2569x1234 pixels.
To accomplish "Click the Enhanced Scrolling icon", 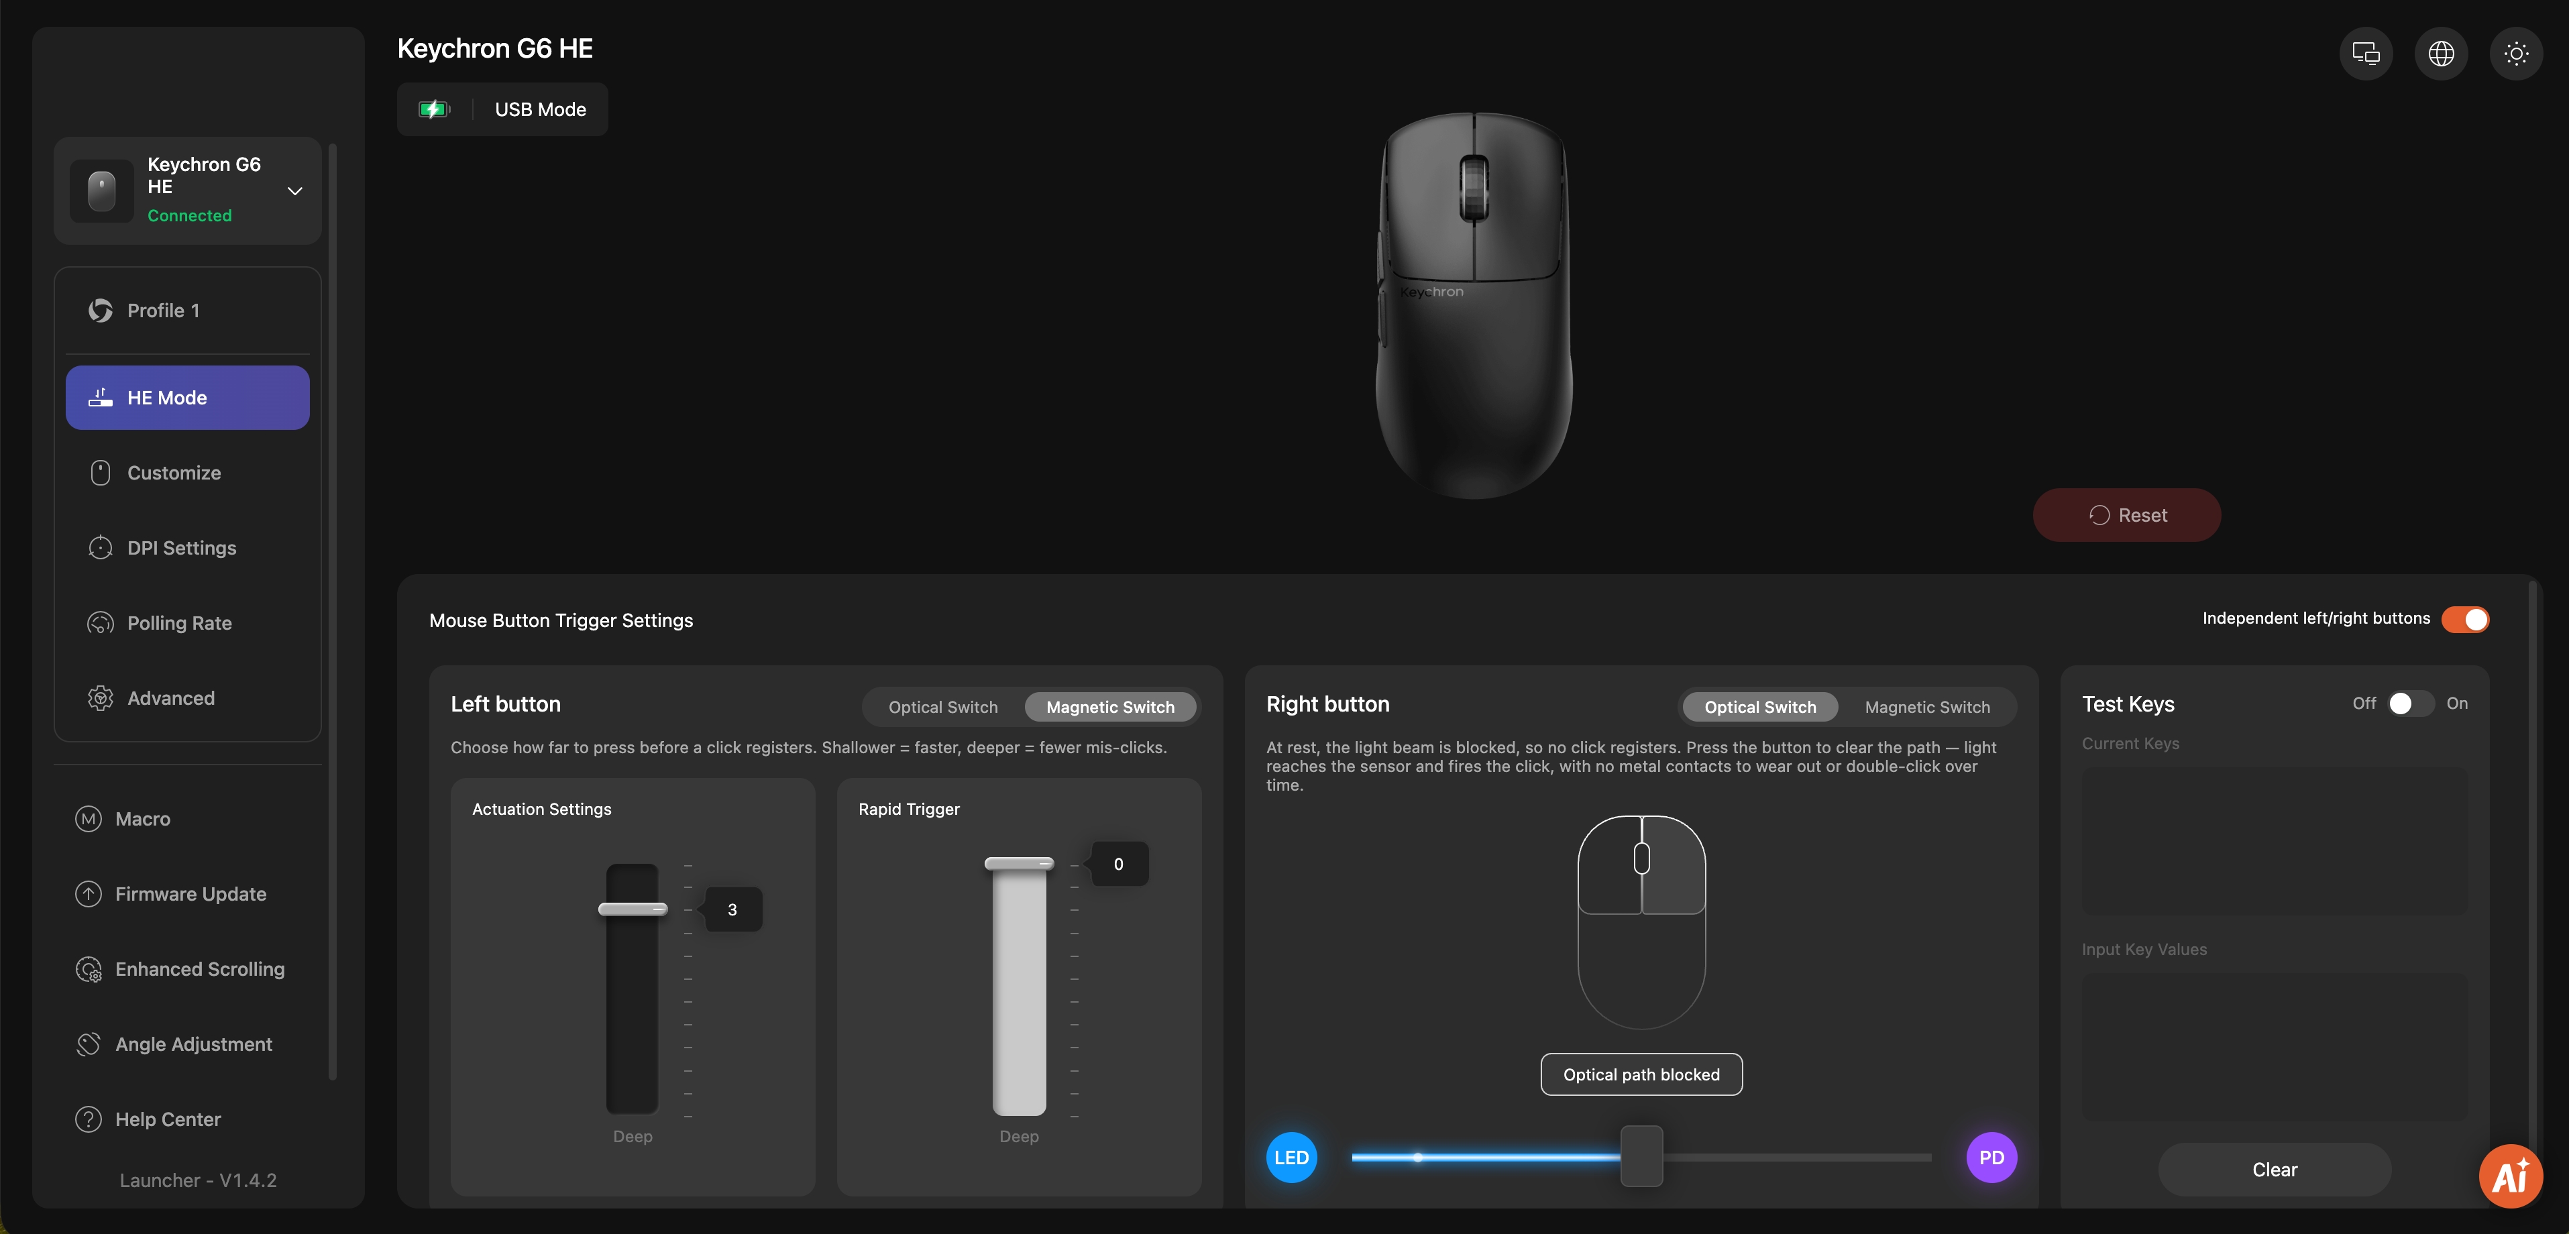I will tap(89, 969).
